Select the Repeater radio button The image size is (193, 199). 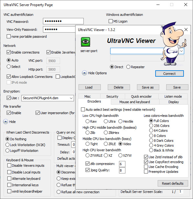point(128,67)
